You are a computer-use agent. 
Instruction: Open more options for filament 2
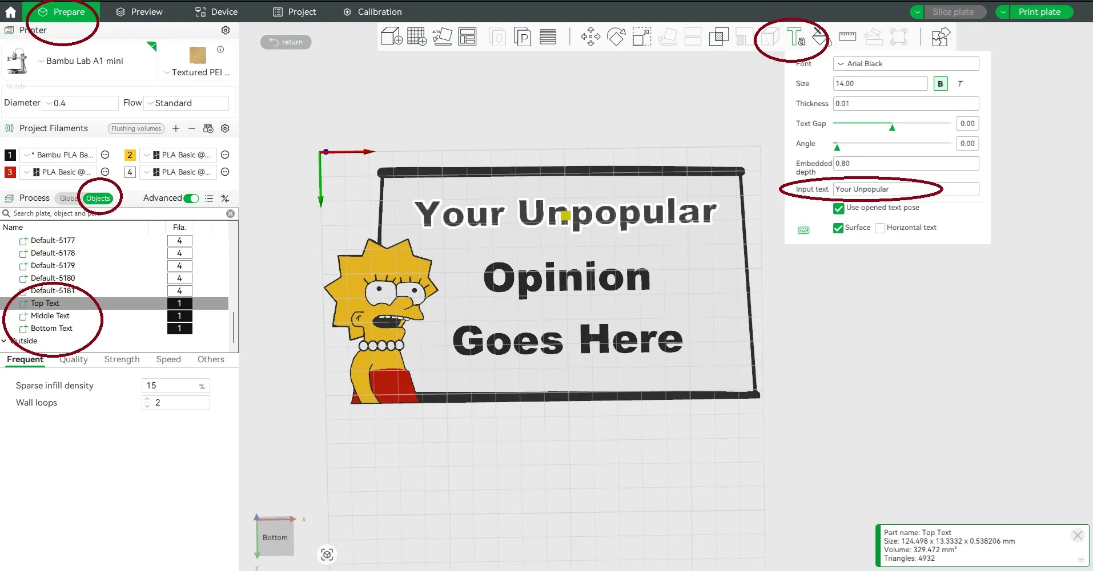pyautogui.click(x=225, y=155)
